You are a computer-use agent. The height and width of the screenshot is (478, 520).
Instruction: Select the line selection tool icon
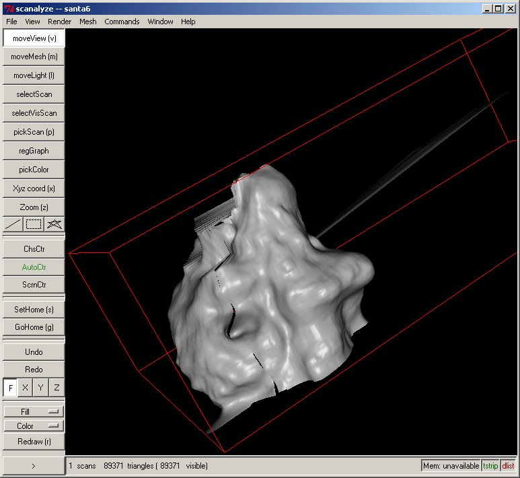[13, 224]
